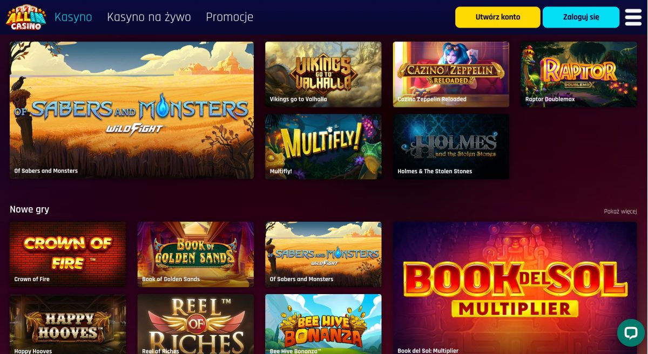Open Vikings go to Valhalla game

(323, 74)
